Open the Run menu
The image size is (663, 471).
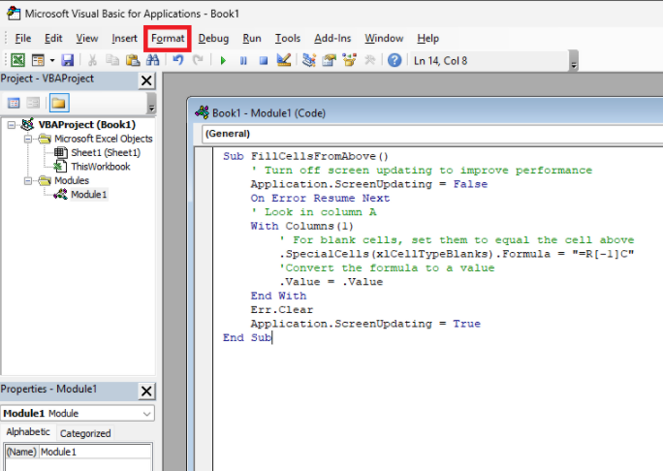pyautogui.click(x=252, y=39)
